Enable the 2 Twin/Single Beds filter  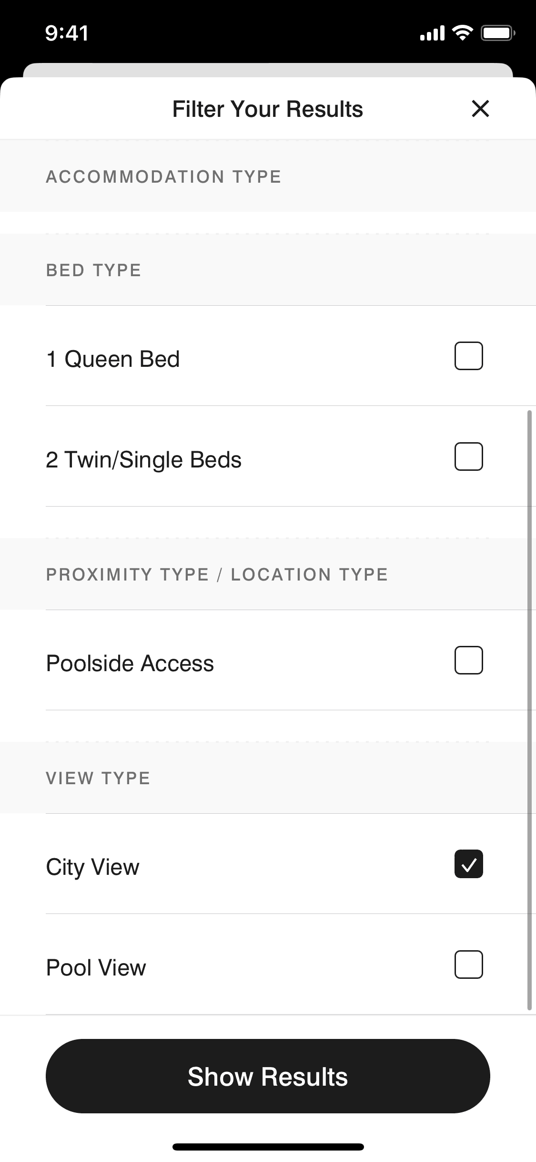click(468, 456)
